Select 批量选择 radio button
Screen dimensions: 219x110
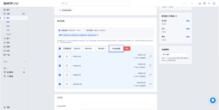point(59,30)
